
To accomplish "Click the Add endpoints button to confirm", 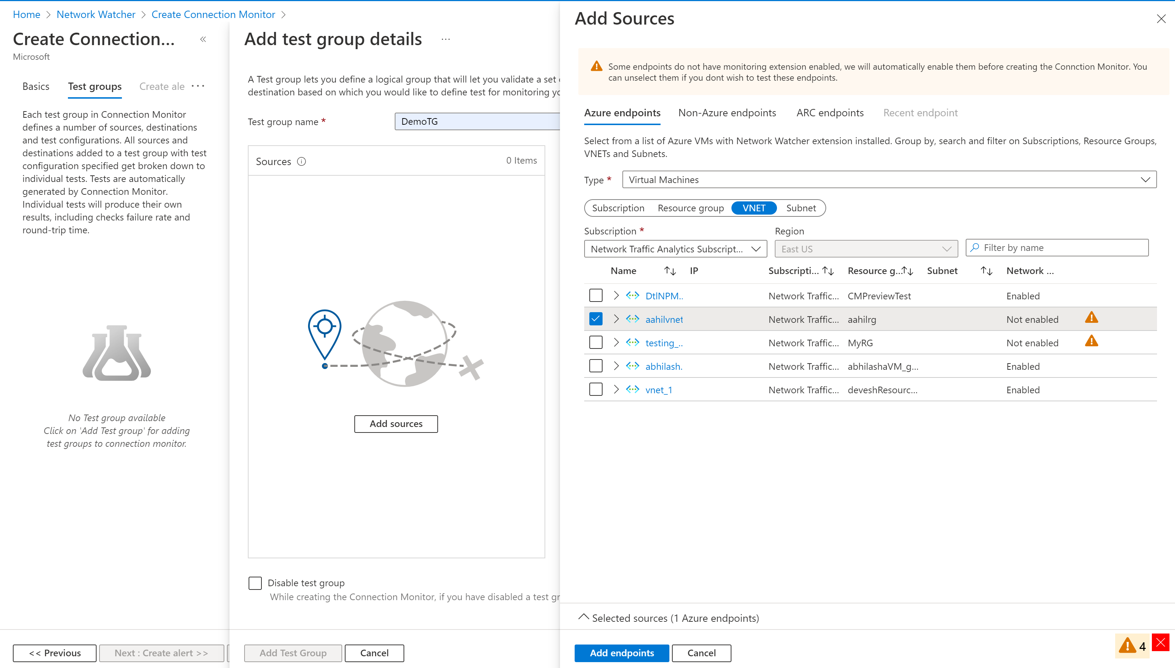I will 621,653.
